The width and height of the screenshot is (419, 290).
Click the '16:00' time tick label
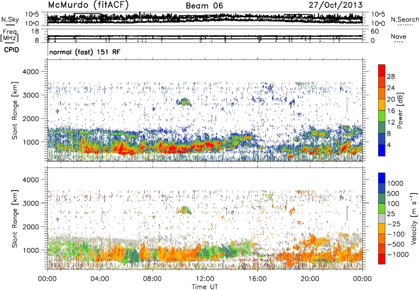coord(257,279)
